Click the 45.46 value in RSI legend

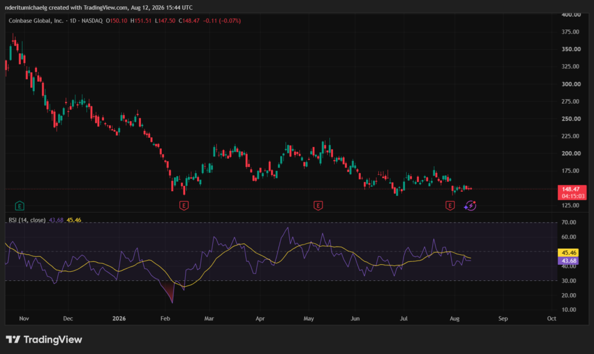pos(74,220)
